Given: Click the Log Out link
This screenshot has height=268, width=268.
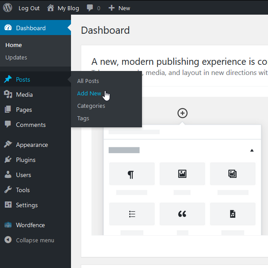Looking at the screenshot, I should pos(29,8).
